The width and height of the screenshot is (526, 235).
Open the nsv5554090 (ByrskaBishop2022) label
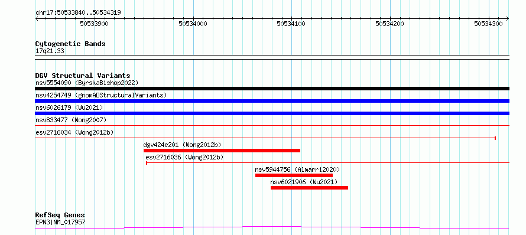click(87, 83)
